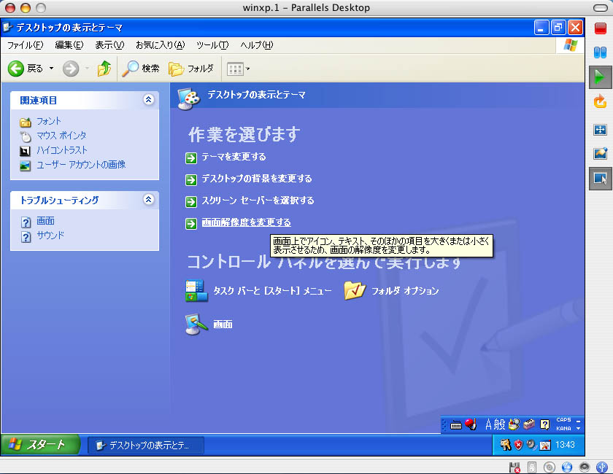Open the Folder Options (フォルダ オプション) icon
This screenshot has height=474, width=613.
point(355,291)
